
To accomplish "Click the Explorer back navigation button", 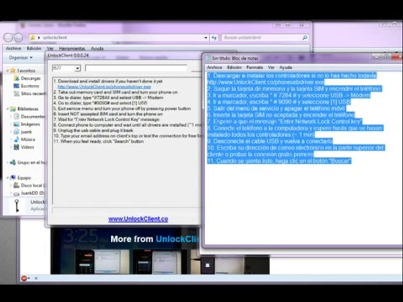I will (x=8, y=38).
